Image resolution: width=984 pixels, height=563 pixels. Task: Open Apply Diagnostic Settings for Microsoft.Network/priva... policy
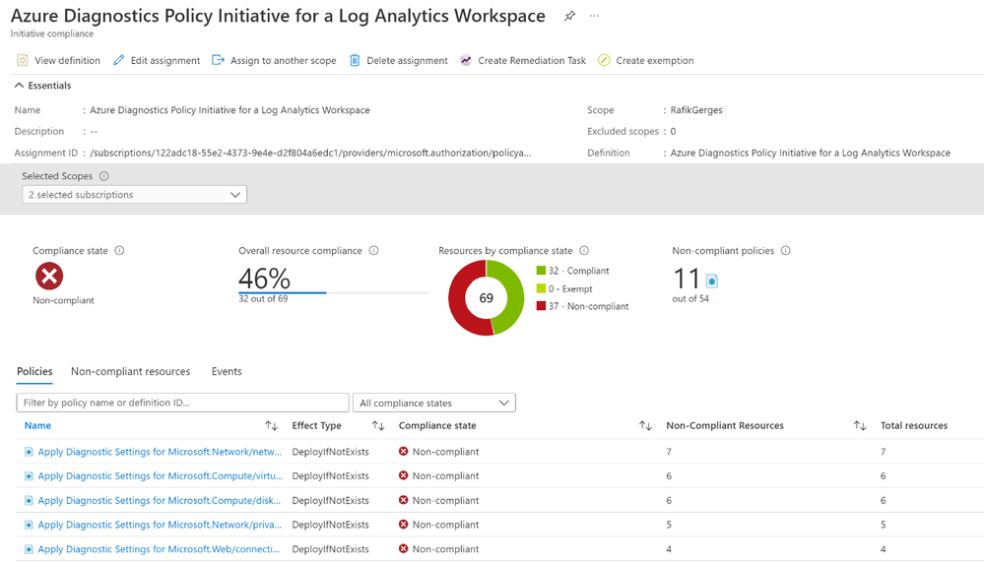[160, 525]
